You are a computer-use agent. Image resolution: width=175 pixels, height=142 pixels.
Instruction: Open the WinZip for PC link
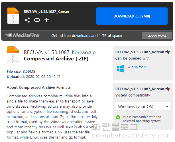pyautogui.click(x=137, y=67)
